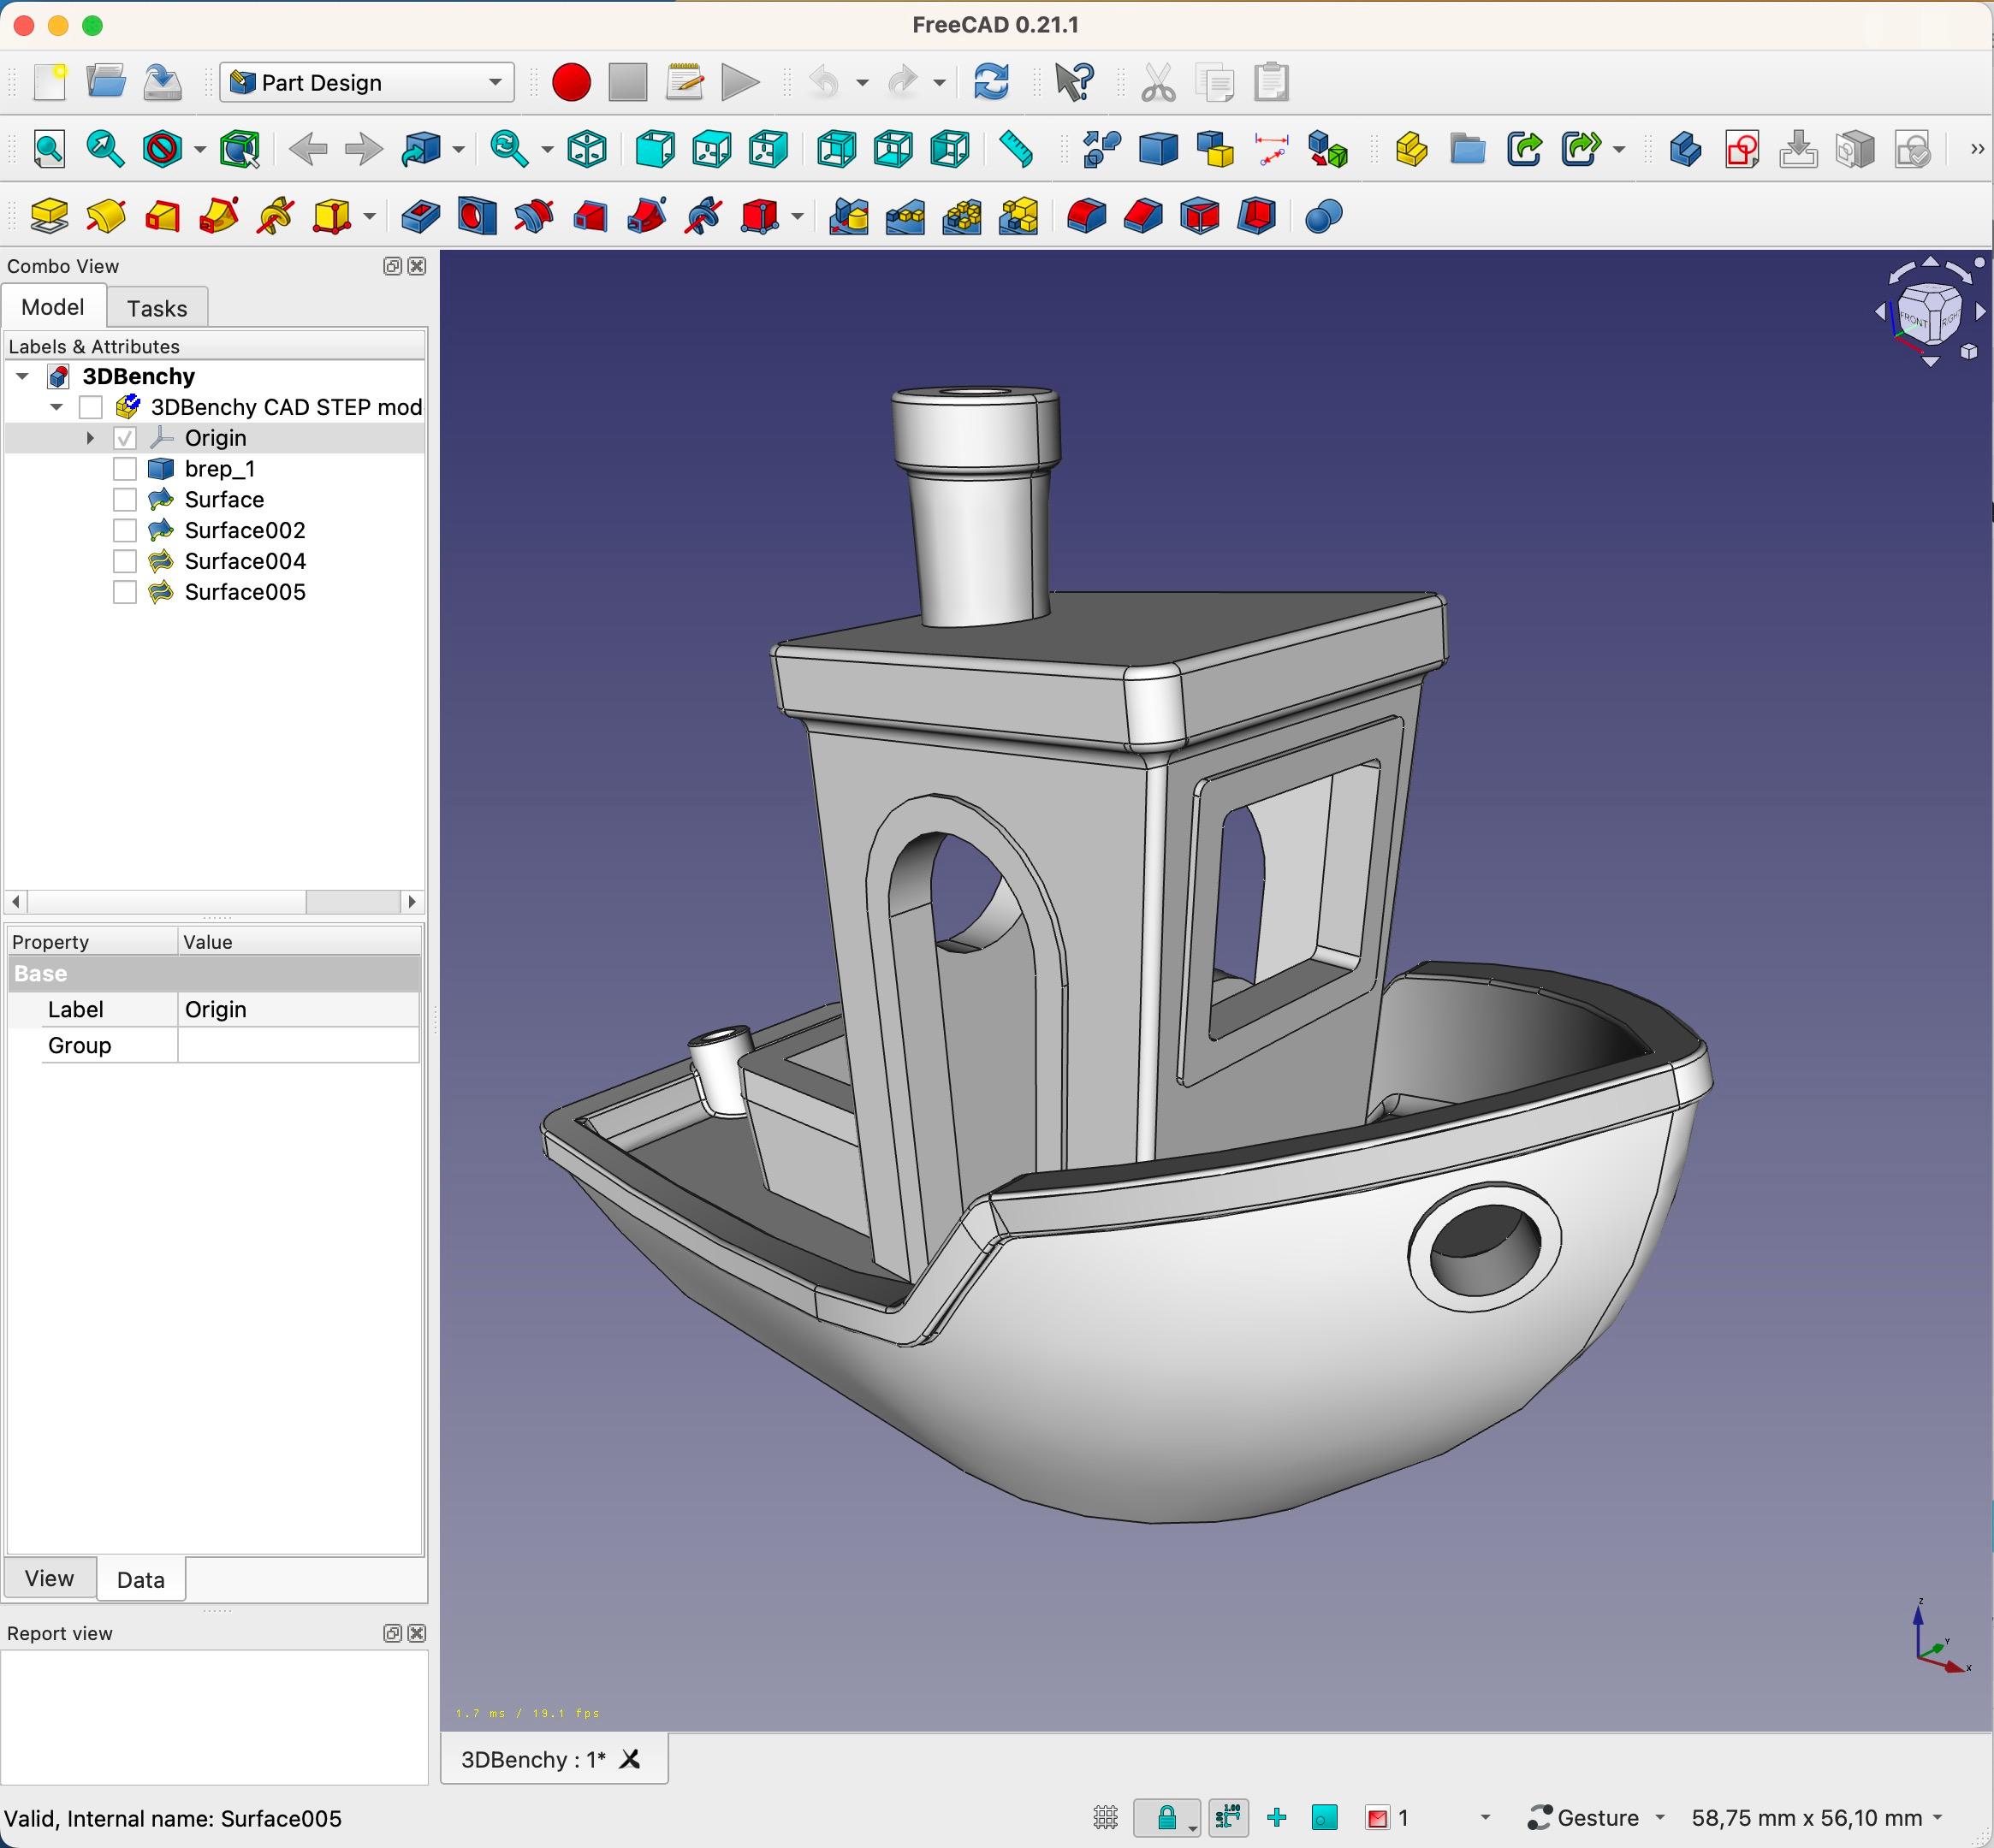Refresh the document recompute icon
Screen dimensions: 1994x1848
tap(990, 82)
